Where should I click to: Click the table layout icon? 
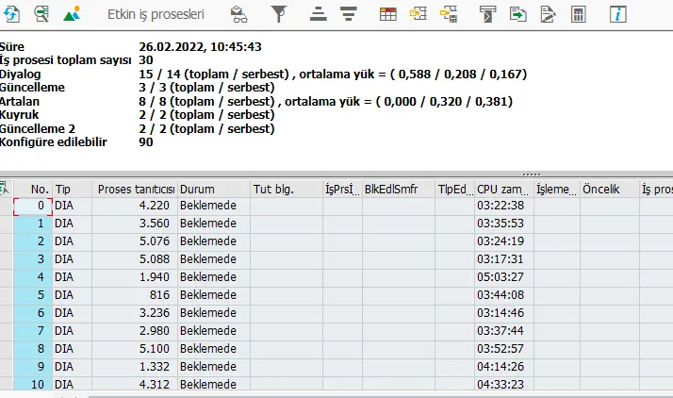(x=387, y=14)
